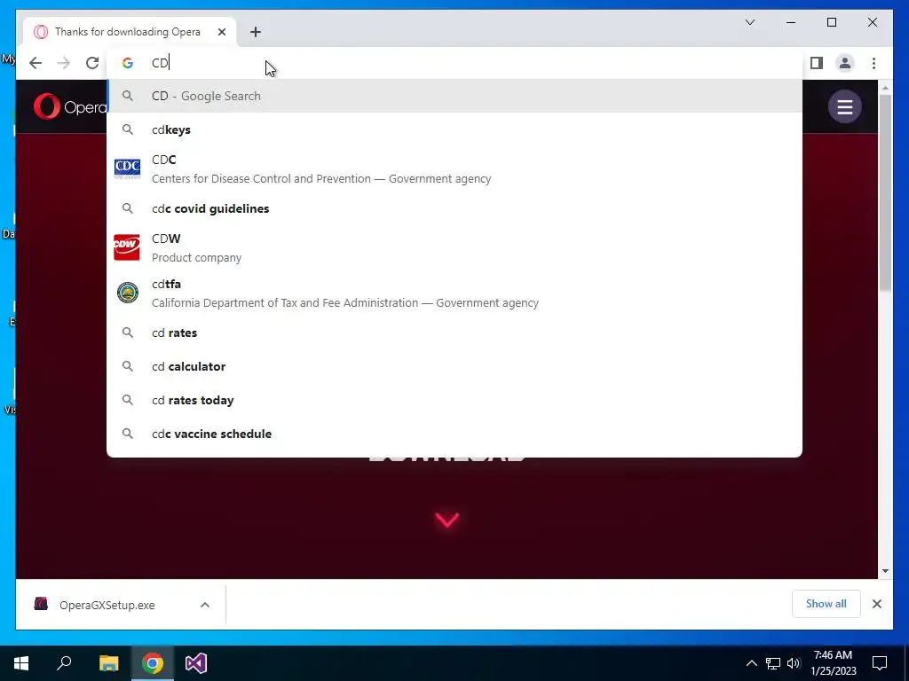Open the tab search dropdown chevron

(x=749, y=22)
